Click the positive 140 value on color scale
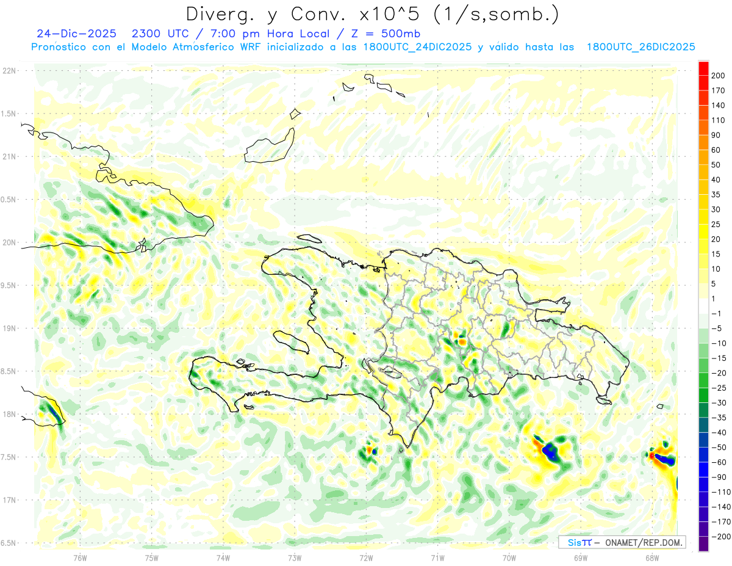The image size is (732, 566). click(x=719, y=106)
